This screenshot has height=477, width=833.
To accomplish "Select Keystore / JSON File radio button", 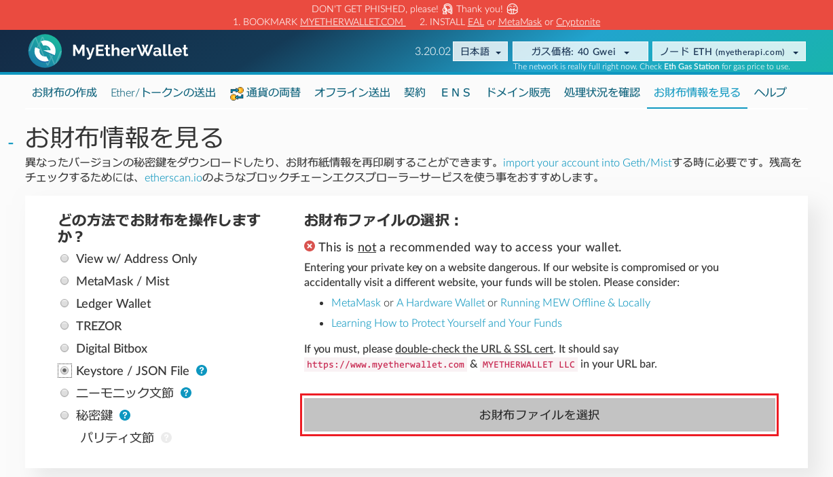I will 64,370.
